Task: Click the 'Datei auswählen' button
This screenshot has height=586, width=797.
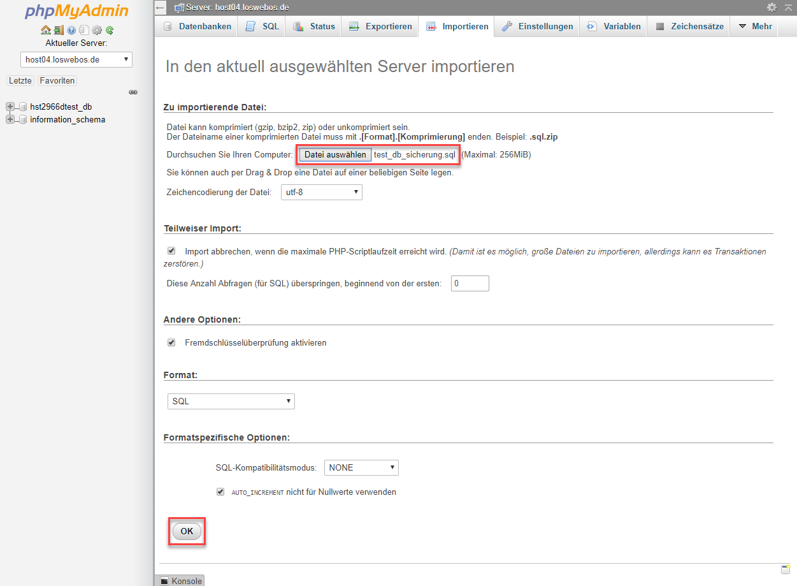Action: (x=335, y=154)
